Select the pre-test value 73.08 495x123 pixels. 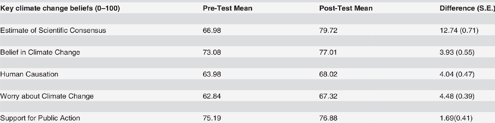212,52
